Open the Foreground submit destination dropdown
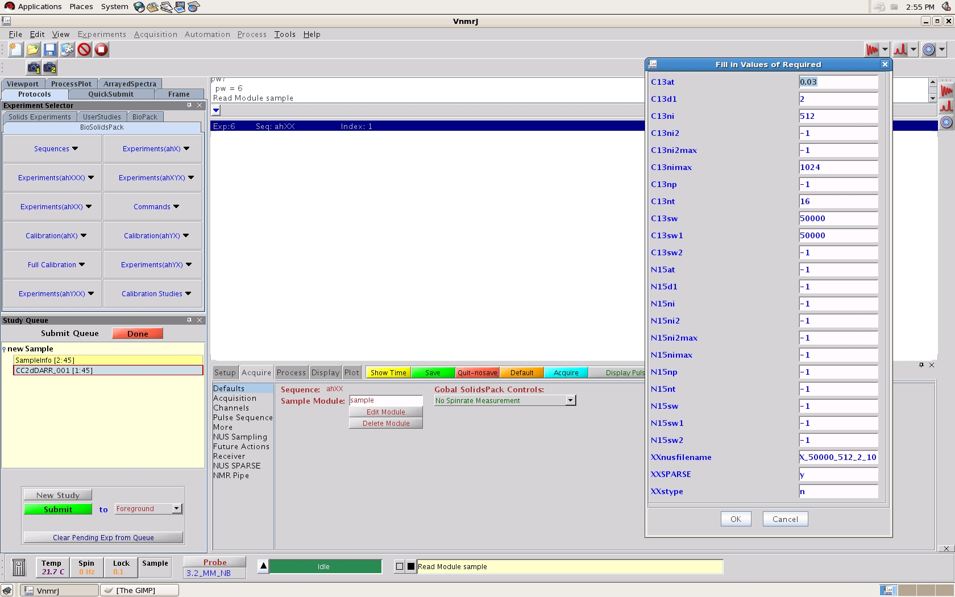 [177, 509]
